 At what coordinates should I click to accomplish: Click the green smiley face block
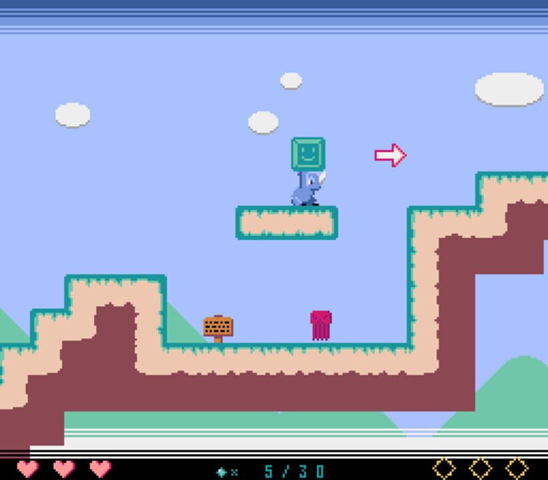308,154
